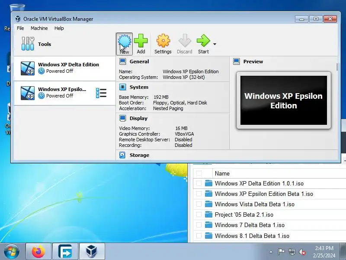The image size is (346, 260).
Task: Open the File menu
Action: (20, 28)
